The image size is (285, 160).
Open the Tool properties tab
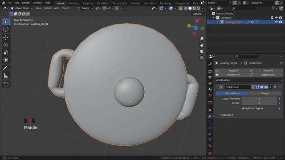(x=210, y=64)
